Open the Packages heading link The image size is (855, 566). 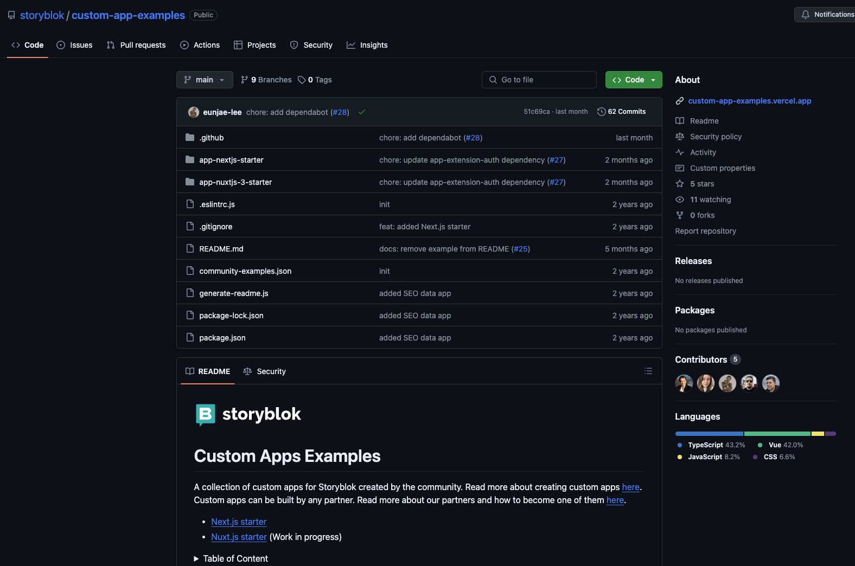click(x=694, y=310)
